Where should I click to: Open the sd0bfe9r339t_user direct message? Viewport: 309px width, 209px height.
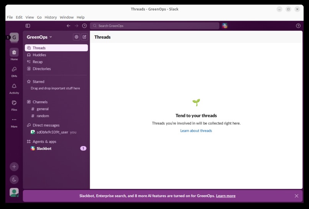pos(56,132)
